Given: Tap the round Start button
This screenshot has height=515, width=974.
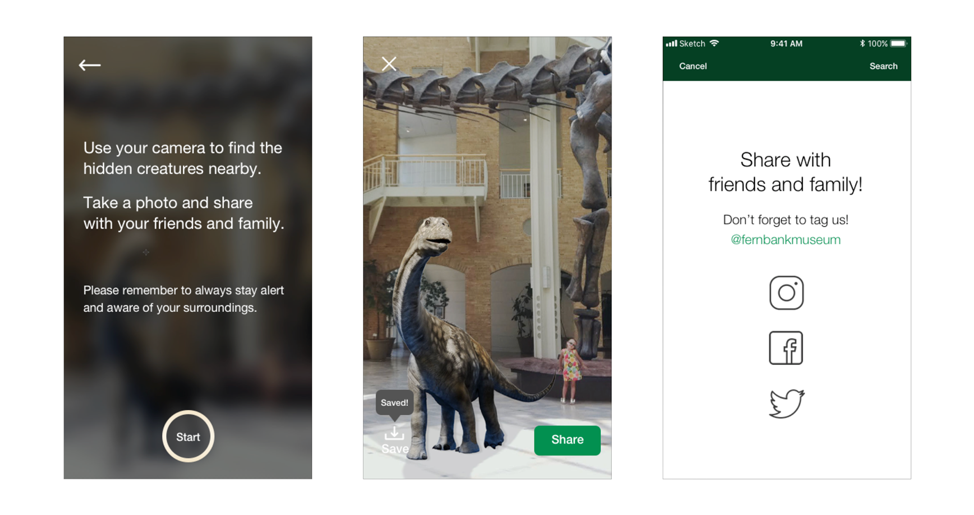Looking at the screenshot, I should (188, 436).
